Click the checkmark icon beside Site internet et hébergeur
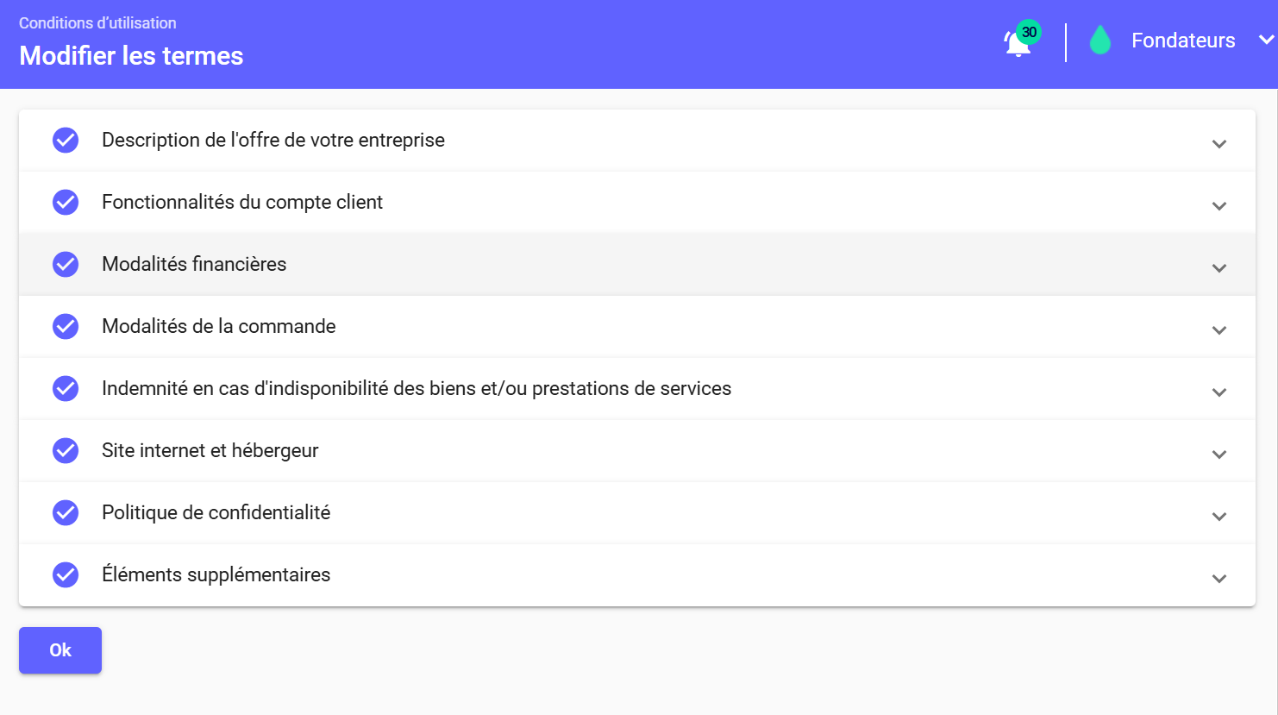Screen dimensions: 1278x715 coord(66,450)
